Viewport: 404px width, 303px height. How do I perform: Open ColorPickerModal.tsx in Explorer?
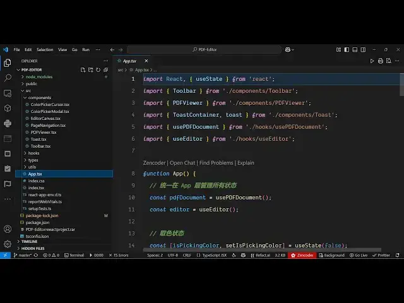point(50,111)
